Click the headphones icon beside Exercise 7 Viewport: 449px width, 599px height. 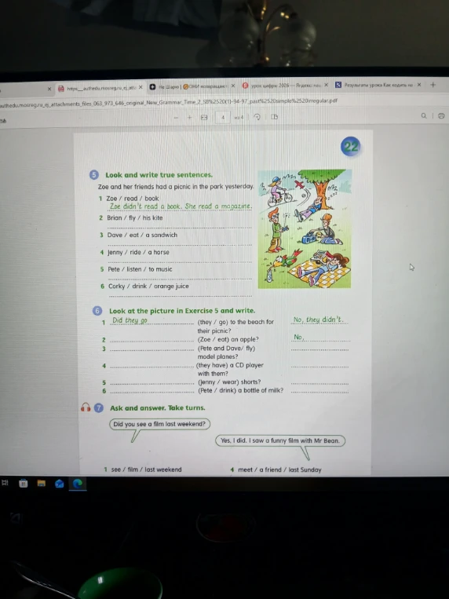coord(86,407)
